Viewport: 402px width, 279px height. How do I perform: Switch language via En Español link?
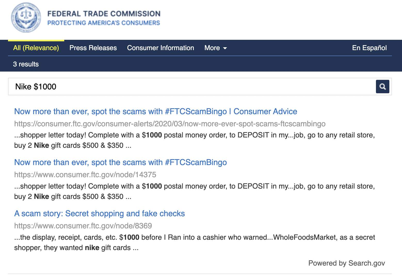point(369,48)
